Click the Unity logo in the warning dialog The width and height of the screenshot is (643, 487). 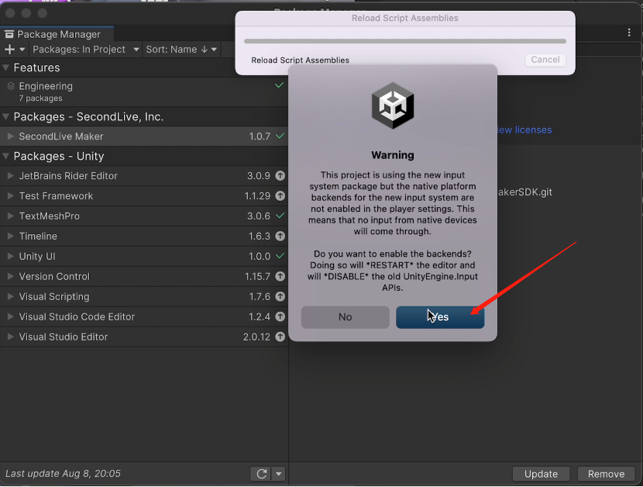tap(392, 105)
